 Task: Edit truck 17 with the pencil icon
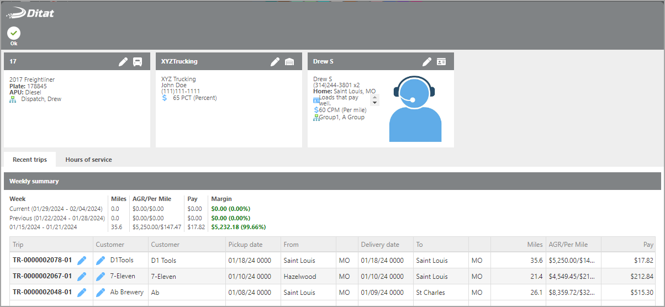pos(123,62)
